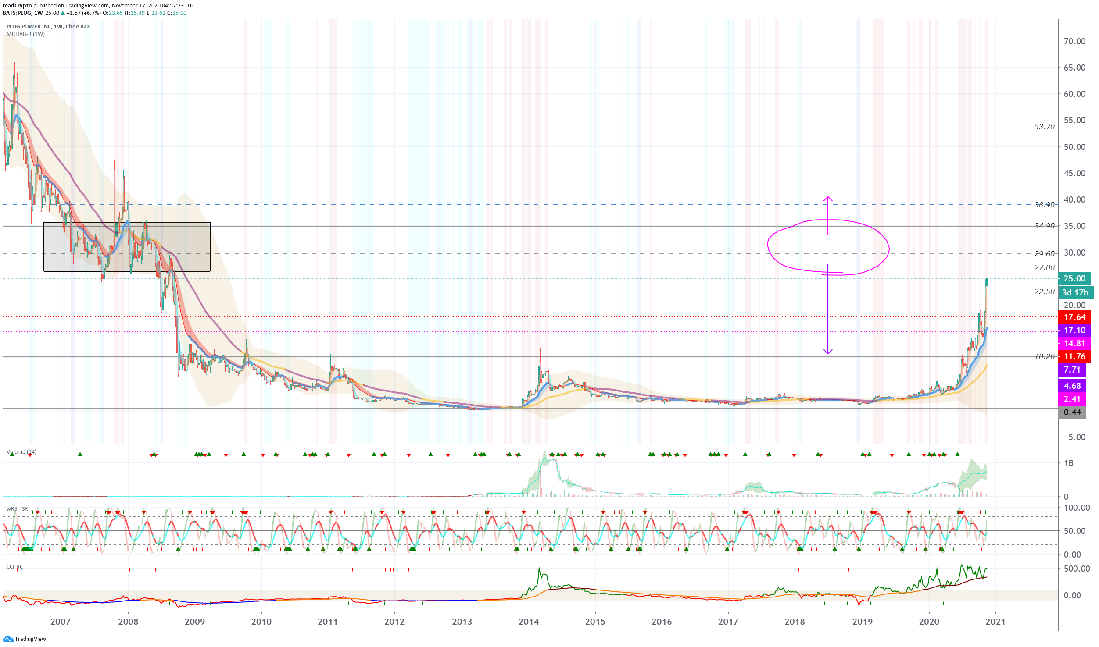Click the purple 17.10 price tag
1099x647 pixels.
click(1074, 331)
